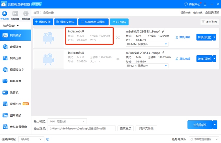This screenshot has height=143, width=221.
Task: Expand the 特色功能 section header
Action: pyautogui.click(x=11, y=26)
